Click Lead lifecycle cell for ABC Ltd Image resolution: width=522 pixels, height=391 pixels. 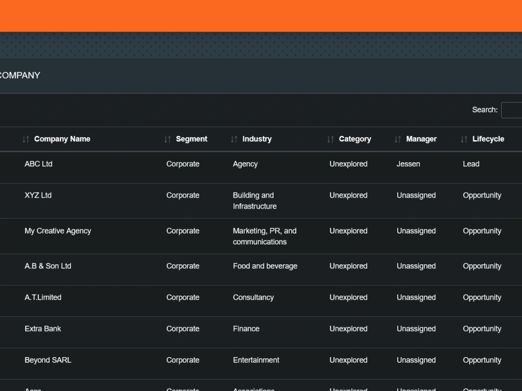tap(471, 164)
